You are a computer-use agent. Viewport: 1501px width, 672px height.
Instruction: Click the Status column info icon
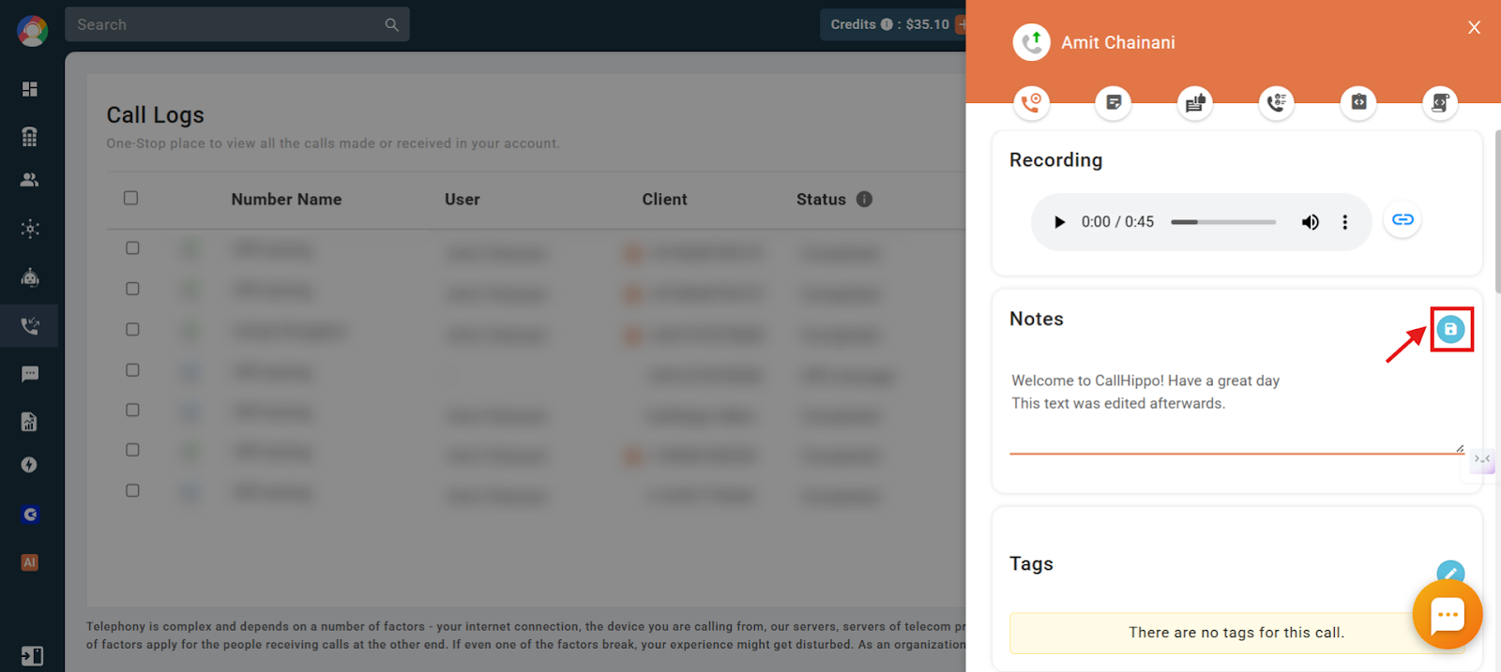(864, 199)
